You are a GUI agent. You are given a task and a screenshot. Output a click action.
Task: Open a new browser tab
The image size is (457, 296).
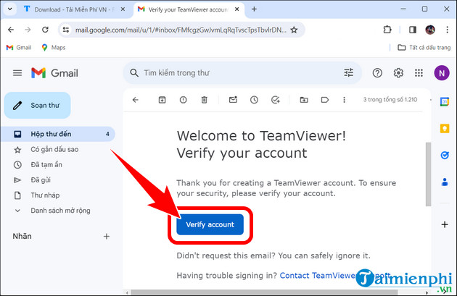pyautogui.click(x=254, y=9)
